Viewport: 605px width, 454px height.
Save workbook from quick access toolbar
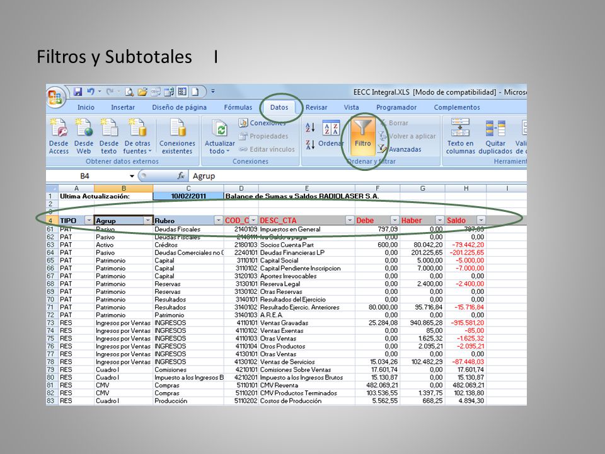pyautogui.click(x=78, y=92)
